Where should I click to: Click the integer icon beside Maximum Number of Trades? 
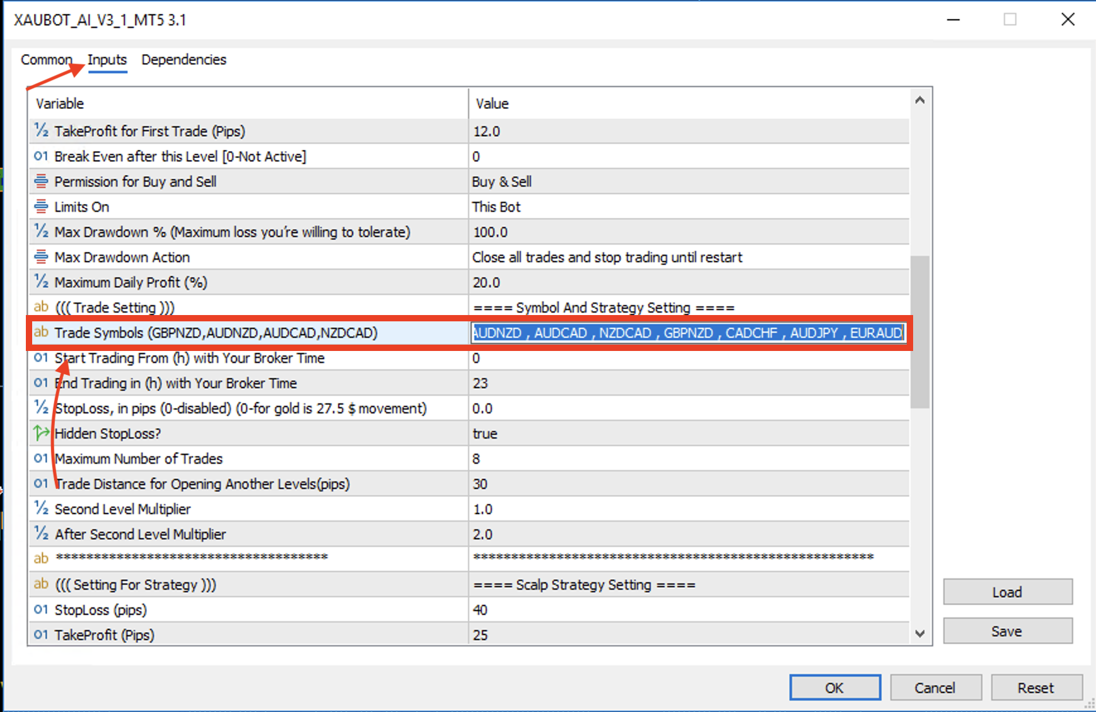click(41, 459)
